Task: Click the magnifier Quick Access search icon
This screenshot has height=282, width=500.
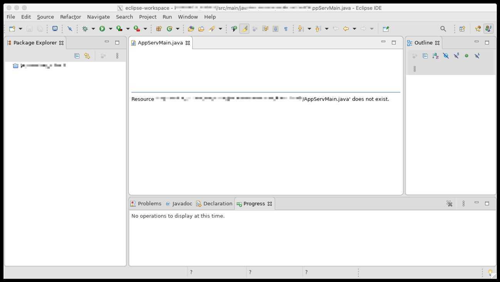Action: pos(443,29)
